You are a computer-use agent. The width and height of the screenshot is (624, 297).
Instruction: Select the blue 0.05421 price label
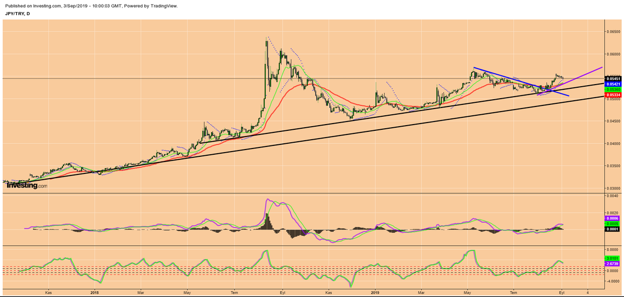613,84
